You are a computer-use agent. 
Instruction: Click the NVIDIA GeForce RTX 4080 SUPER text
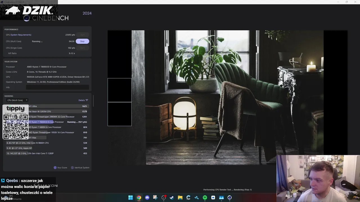[58, 77]
